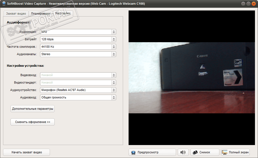Expand the Аудиоустройство Микрофон dropdown

78,90
